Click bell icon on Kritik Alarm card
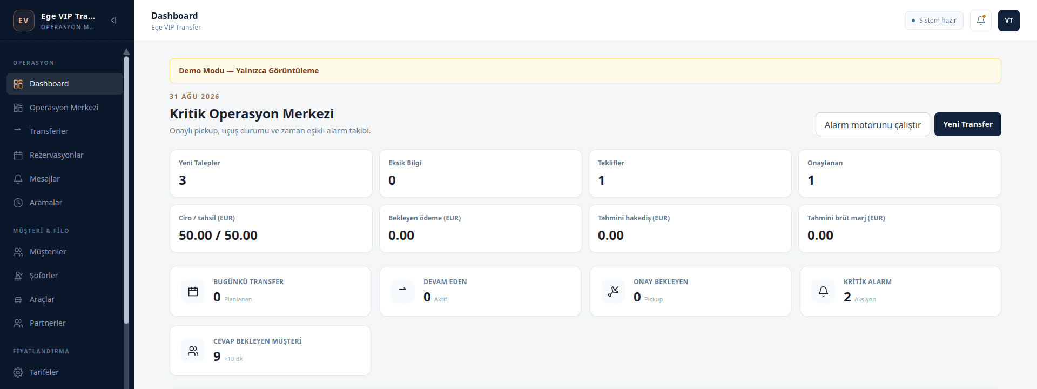The width and height of the screenshot is (1037, 389). (823, 291)
